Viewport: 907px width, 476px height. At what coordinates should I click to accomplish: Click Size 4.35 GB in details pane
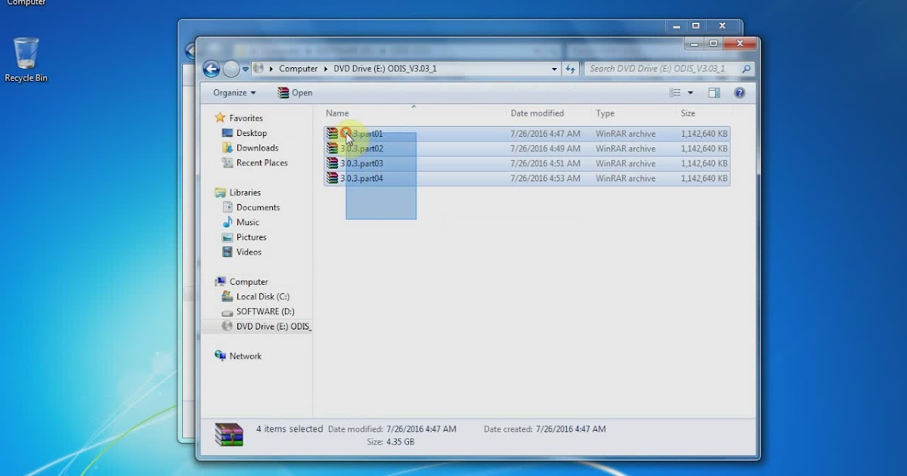point(400,442)
